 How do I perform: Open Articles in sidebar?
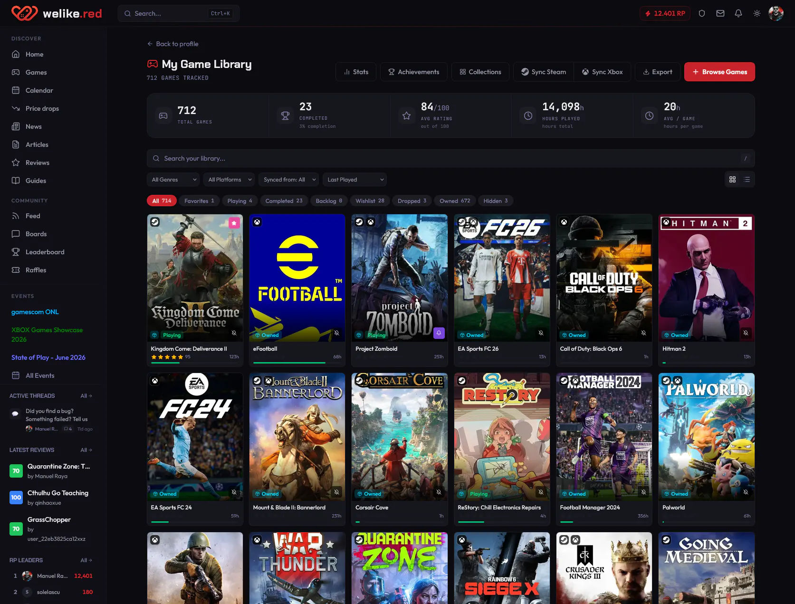coord(53,144)
